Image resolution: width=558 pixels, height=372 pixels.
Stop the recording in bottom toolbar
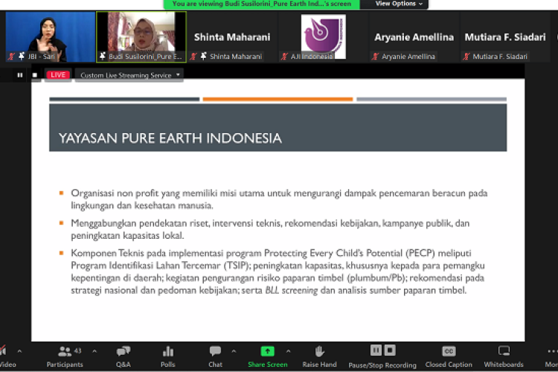pos(390,350)
